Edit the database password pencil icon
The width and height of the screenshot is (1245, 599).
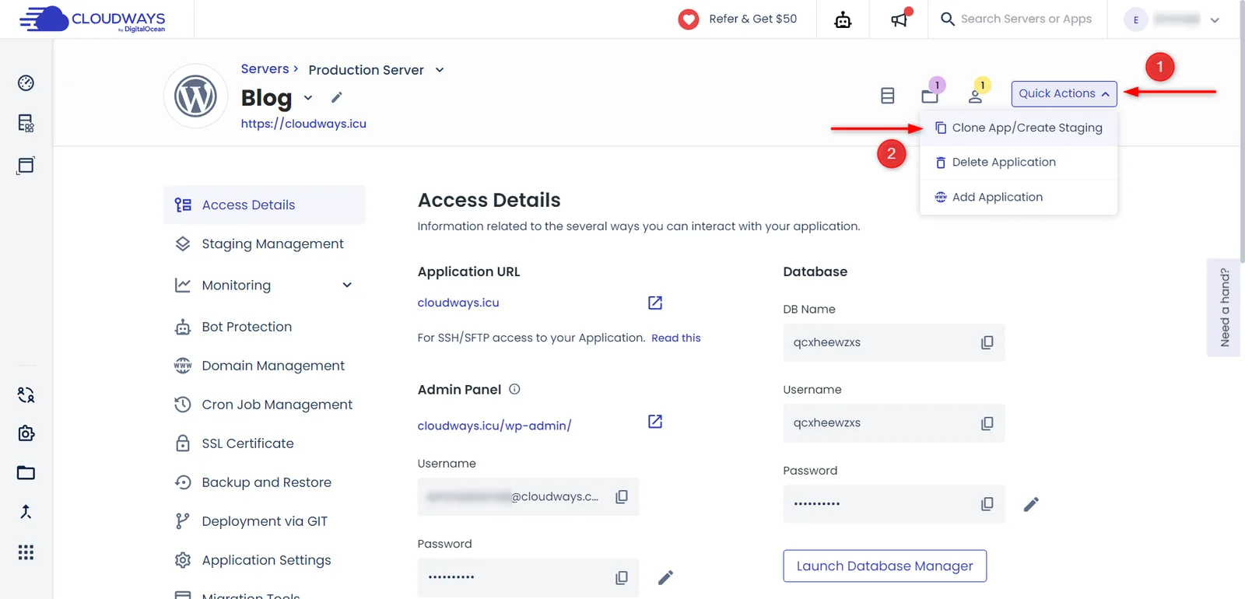(x=1031, y=504)
